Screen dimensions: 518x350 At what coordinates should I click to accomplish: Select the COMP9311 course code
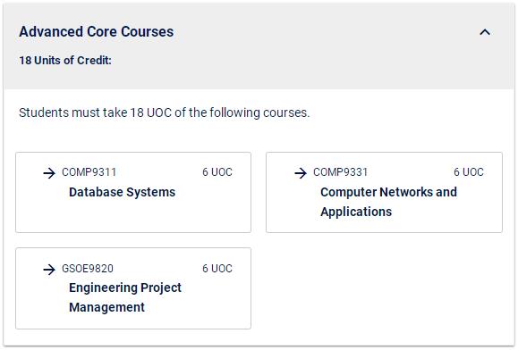(89, 172)
